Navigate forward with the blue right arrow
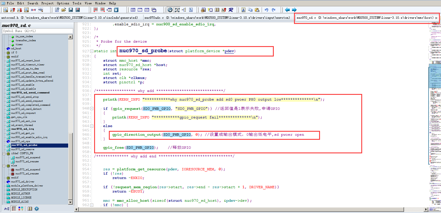 294,10
